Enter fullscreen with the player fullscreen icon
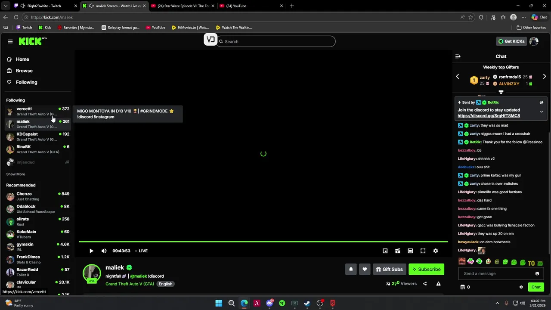The image size is (551, 310). coord(423,251)
